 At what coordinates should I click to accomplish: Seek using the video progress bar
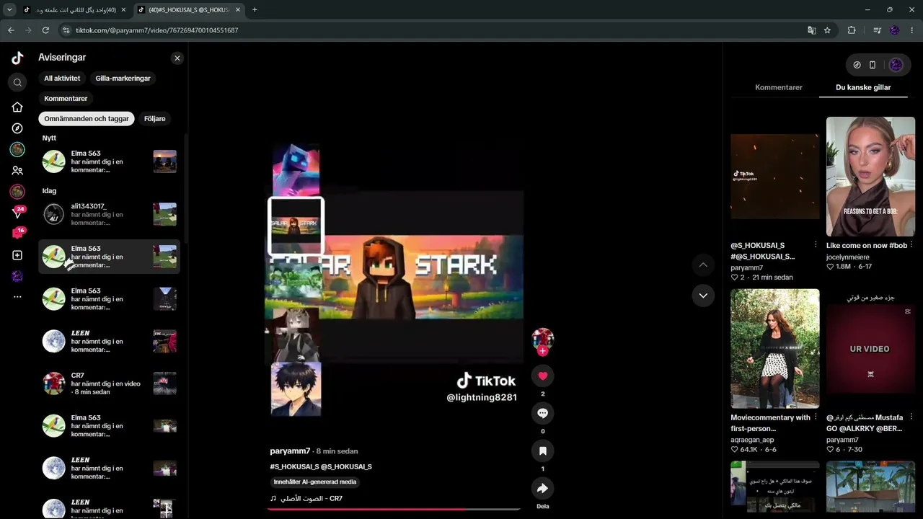tap(394, 509)
